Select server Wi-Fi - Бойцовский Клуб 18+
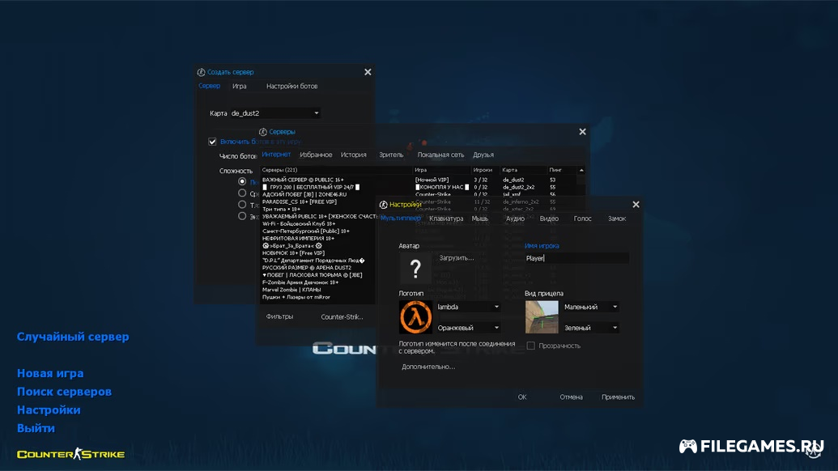838x471 pixels. [299, 223]
